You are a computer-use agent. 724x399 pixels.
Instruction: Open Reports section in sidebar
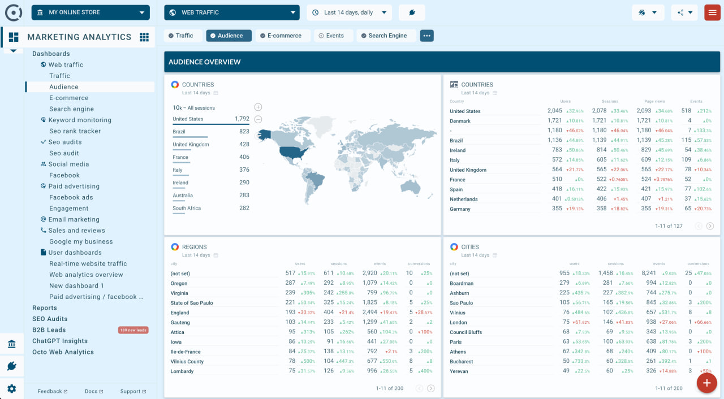pyautogui.click(x=45, y=308)
